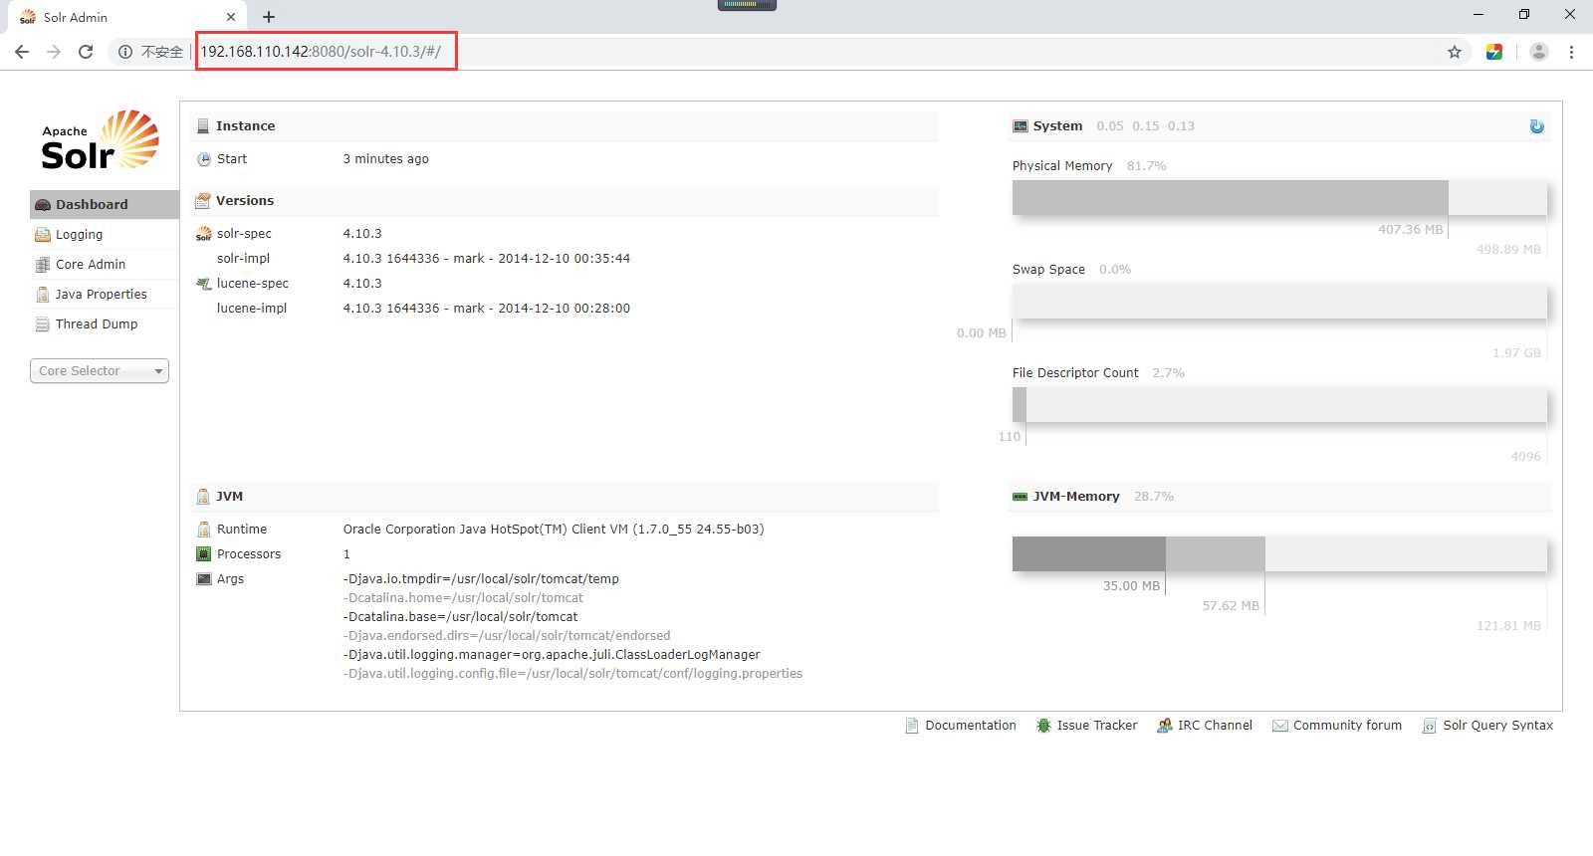Viewport: 1593px width, 856px height.
Task: Open the Community forum link
Action: click(1347, 726)
